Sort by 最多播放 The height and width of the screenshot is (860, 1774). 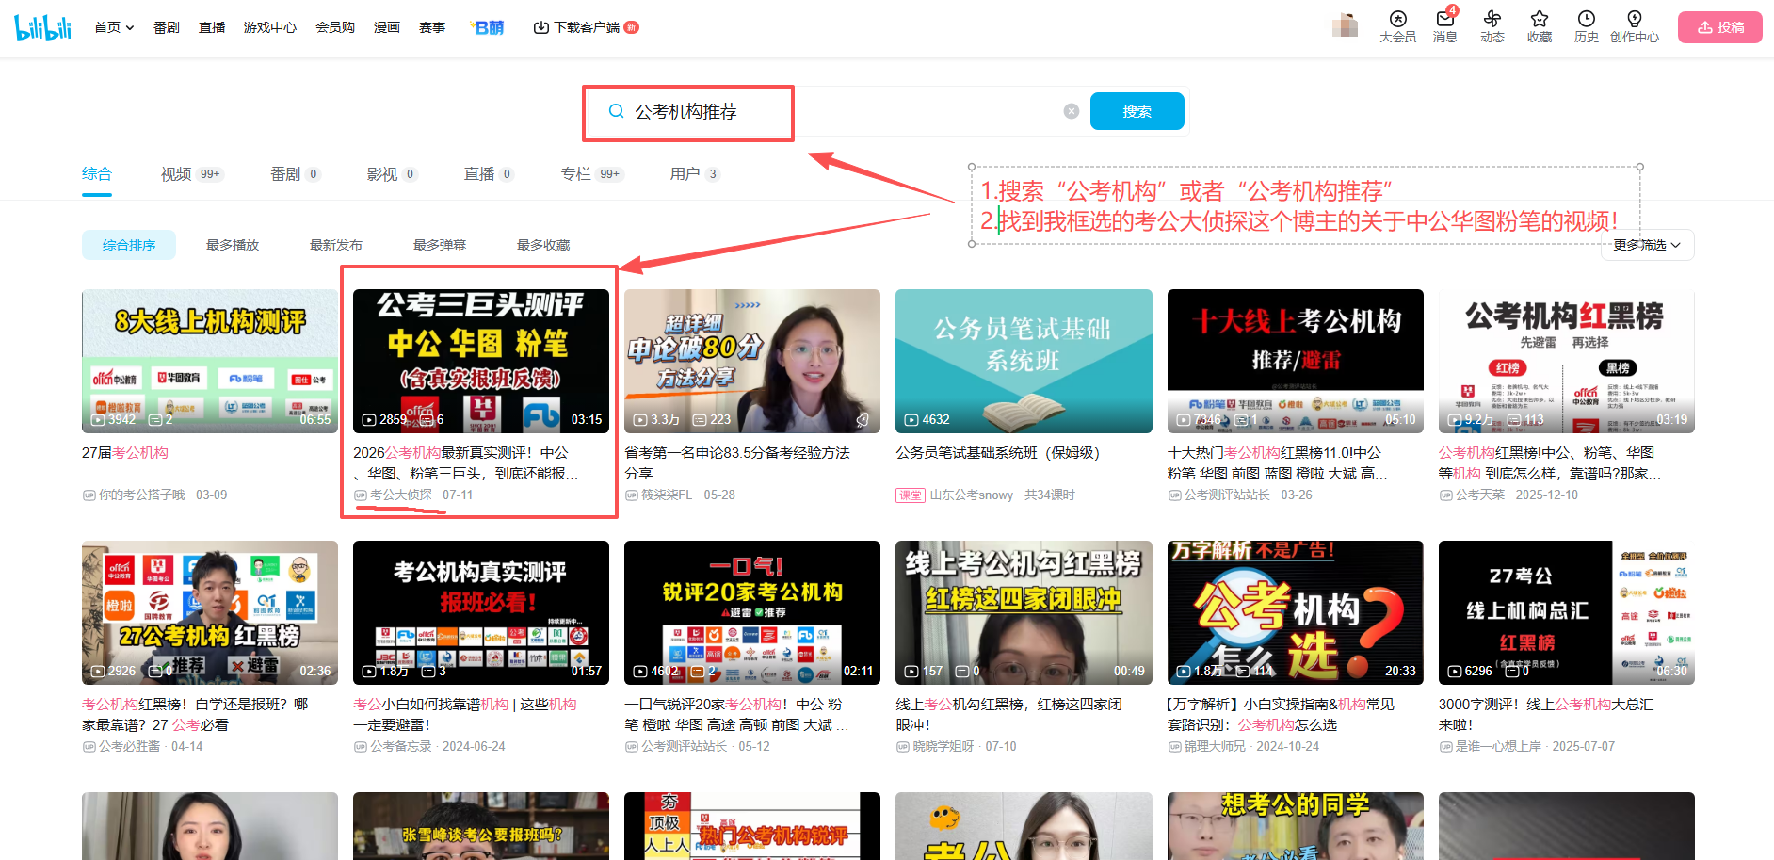pos(233,245)
